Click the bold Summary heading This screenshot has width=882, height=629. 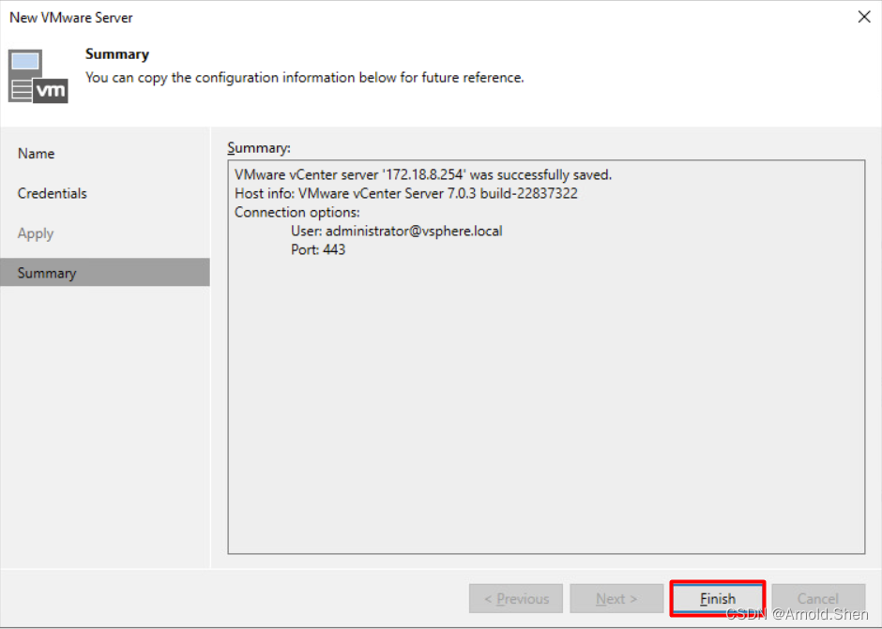pos(117,54)
